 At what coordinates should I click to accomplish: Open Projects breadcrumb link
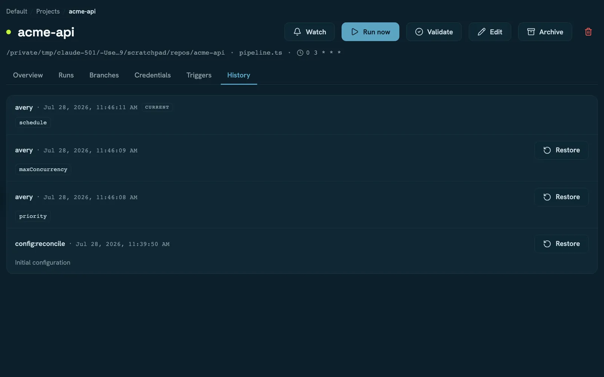(48, 11)
